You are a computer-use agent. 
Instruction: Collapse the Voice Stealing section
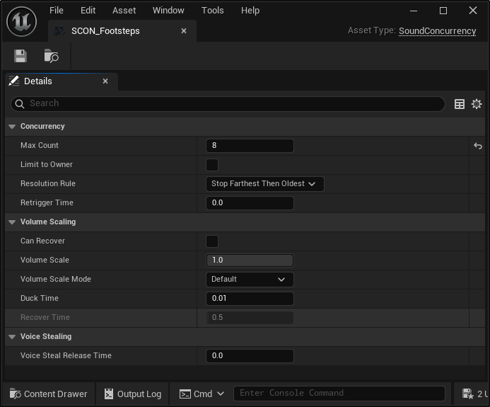tap(12, 337)
